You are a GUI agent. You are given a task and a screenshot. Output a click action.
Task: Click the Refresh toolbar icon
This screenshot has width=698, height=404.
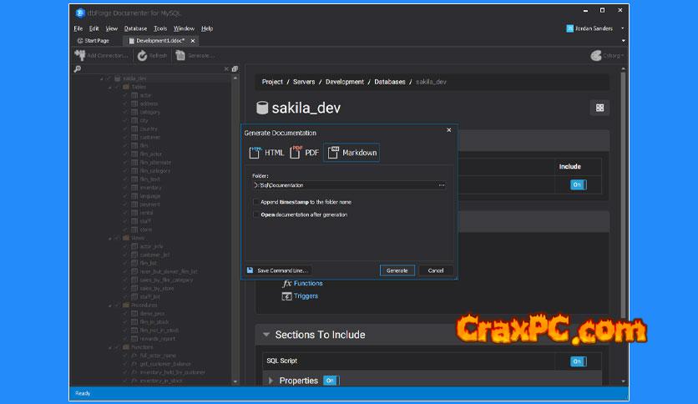tap(143, 56)
